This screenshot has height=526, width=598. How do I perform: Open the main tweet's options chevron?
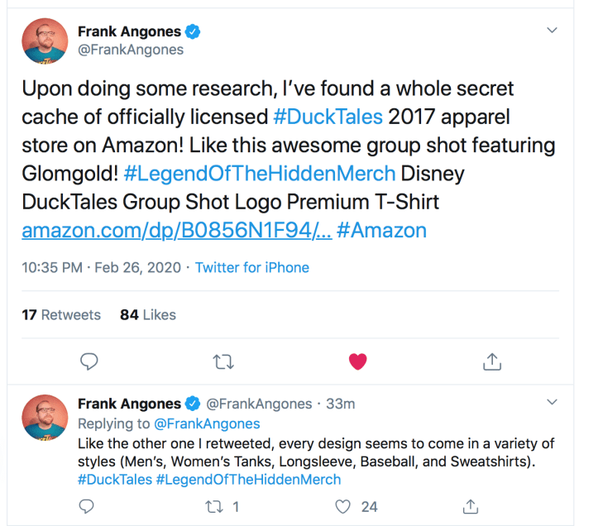[x=553, y=31]
